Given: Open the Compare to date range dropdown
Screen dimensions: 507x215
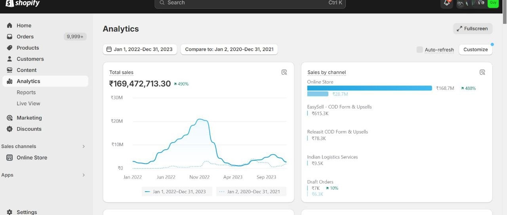Looking at the screenshot, I should pyautogui.click(x=229, y=49).
